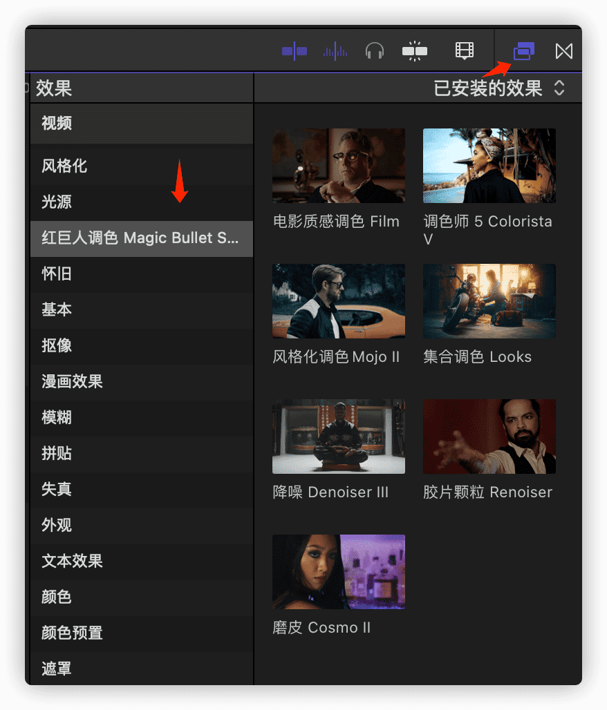Open the Transitions browser icon
This screenshot has width=607, height=710.
(564, 51)
